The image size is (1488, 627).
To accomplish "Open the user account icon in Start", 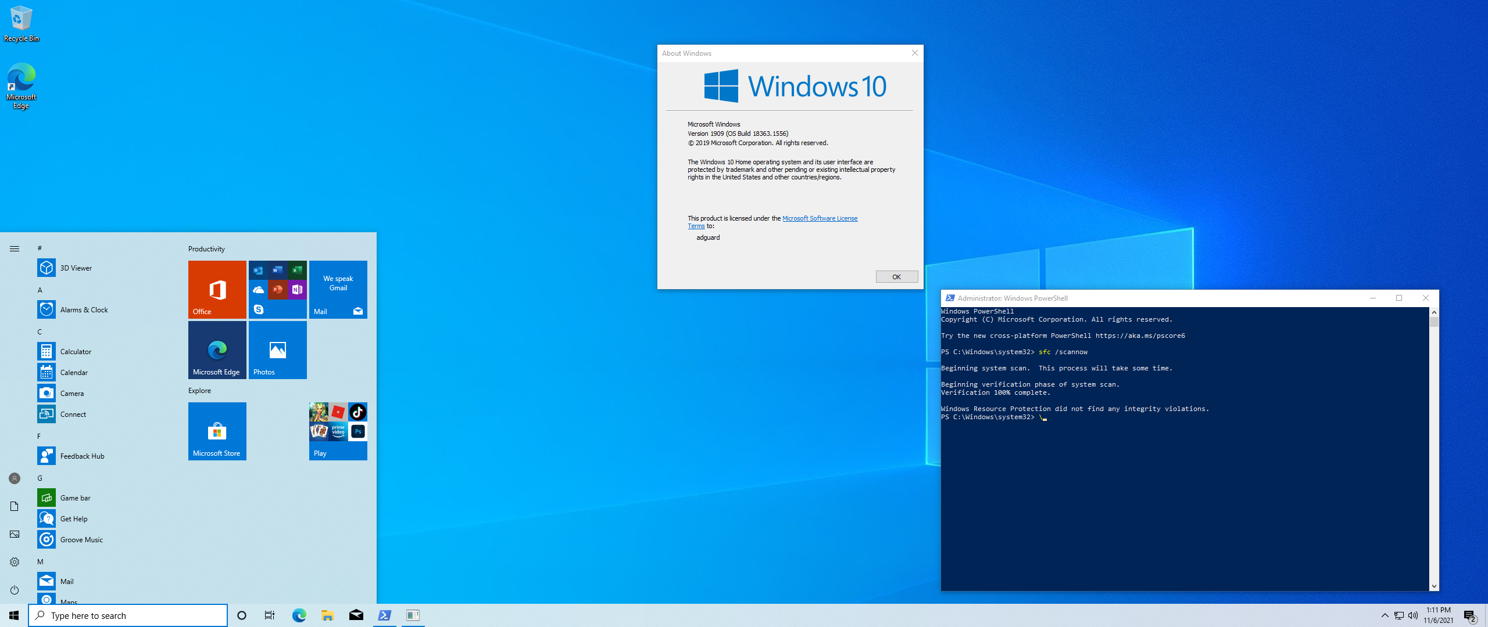I will click(15, 478).
